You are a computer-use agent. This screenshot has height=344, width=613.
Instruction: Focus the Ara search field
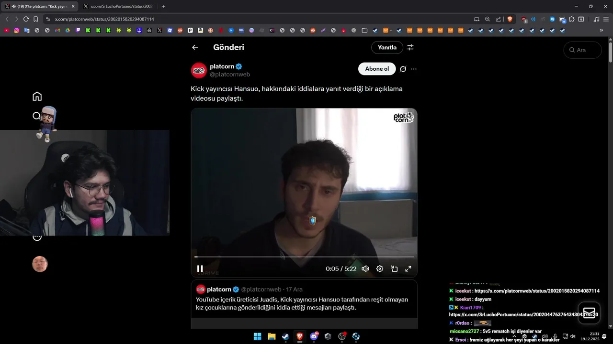tap(583, 50)
